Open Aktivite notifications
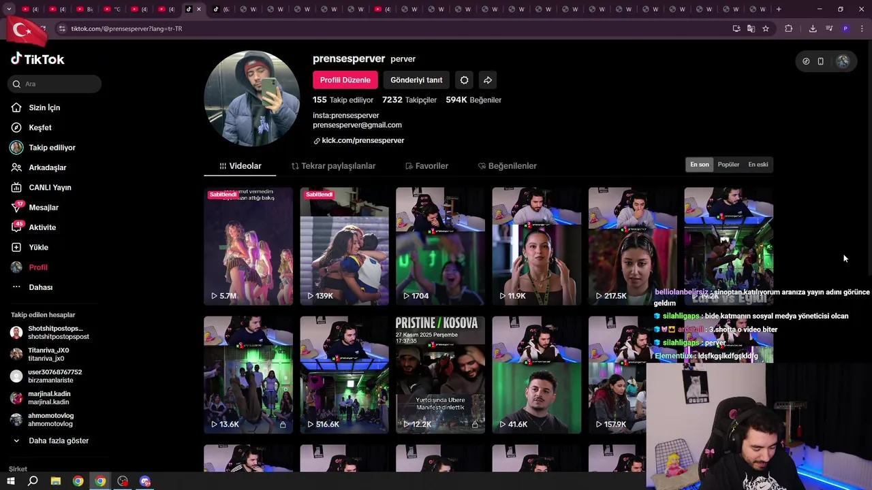The height and width of the screenshot is (490, 872). click(42, 227)
